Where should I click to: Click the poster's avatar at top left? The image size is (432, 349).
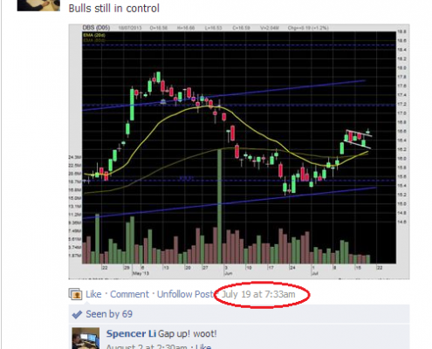click(38, 5)
